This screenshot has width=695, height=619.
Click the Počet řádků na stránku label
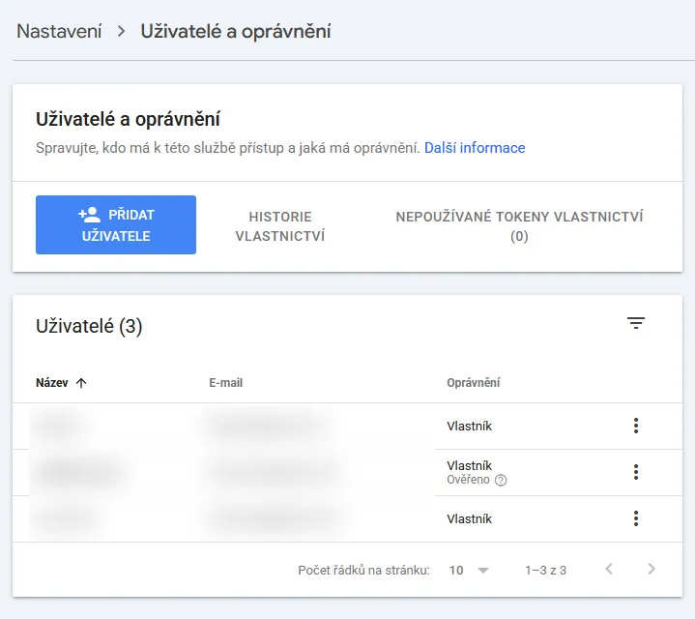click(363, 571)
